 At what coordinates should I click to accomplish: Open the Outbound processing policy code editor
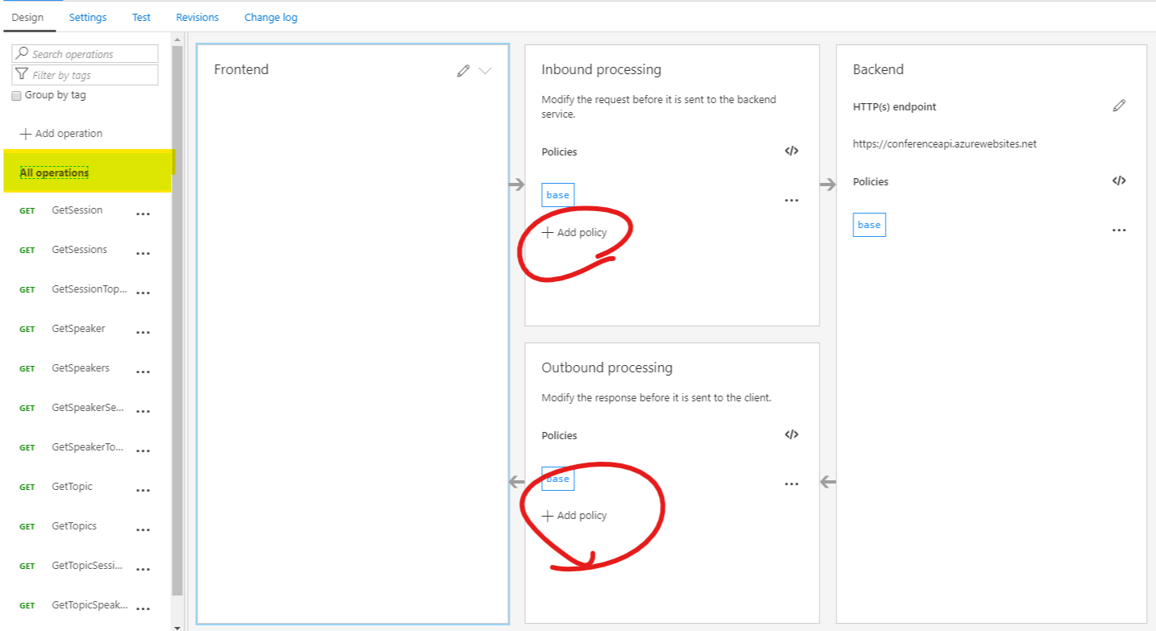tap(791, 435)
